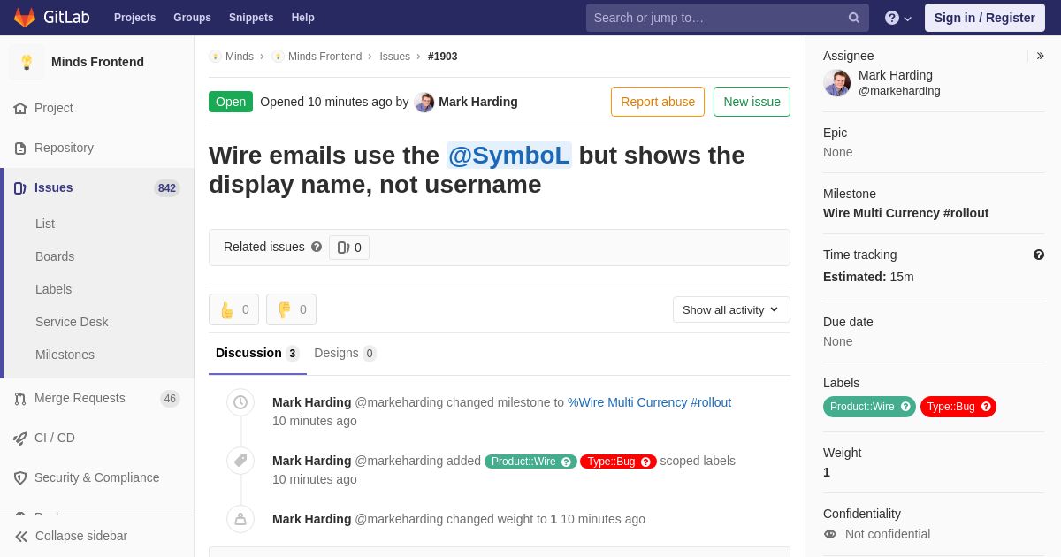The image size is (1061, 557).
Task: Click the Report abuse button
Action: click(658, 102)
